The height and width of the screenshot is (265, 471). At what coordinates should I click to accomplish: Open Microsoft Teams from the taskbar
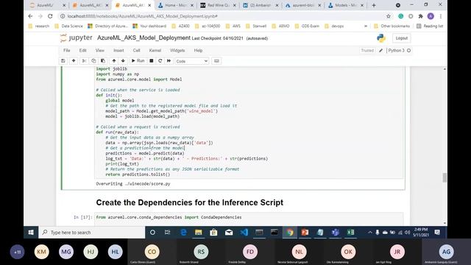[x=336, y=233]
